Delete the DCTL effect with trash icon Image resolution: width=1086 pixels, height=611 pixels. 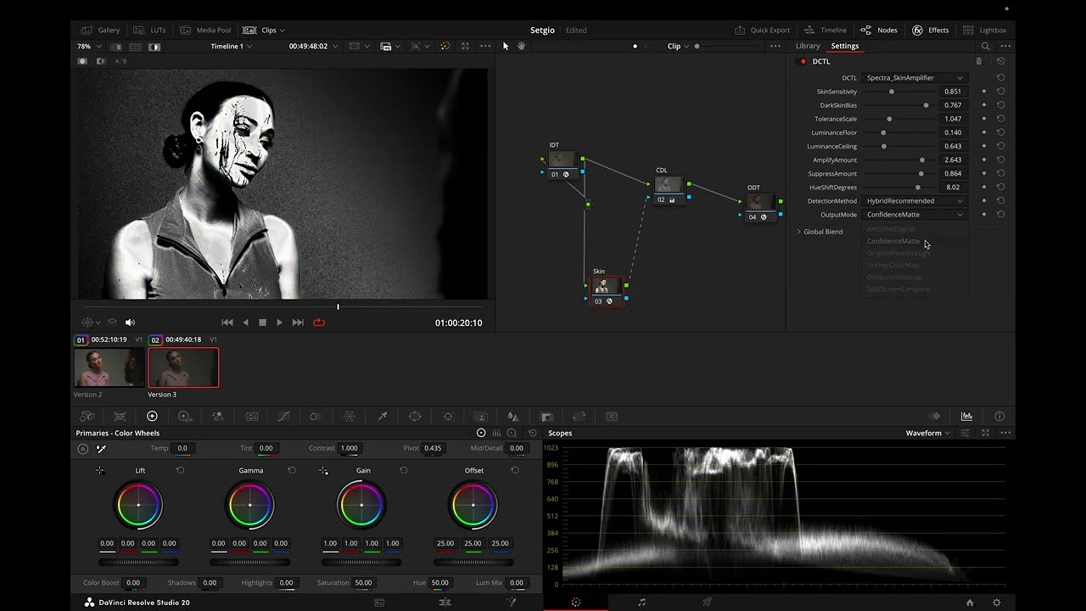pyautogui.click(x=978, y=61)
